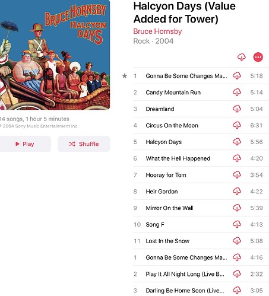Download Mirror On the Wall track
This screenshot has width=269, height=296.
pos(237,208)
